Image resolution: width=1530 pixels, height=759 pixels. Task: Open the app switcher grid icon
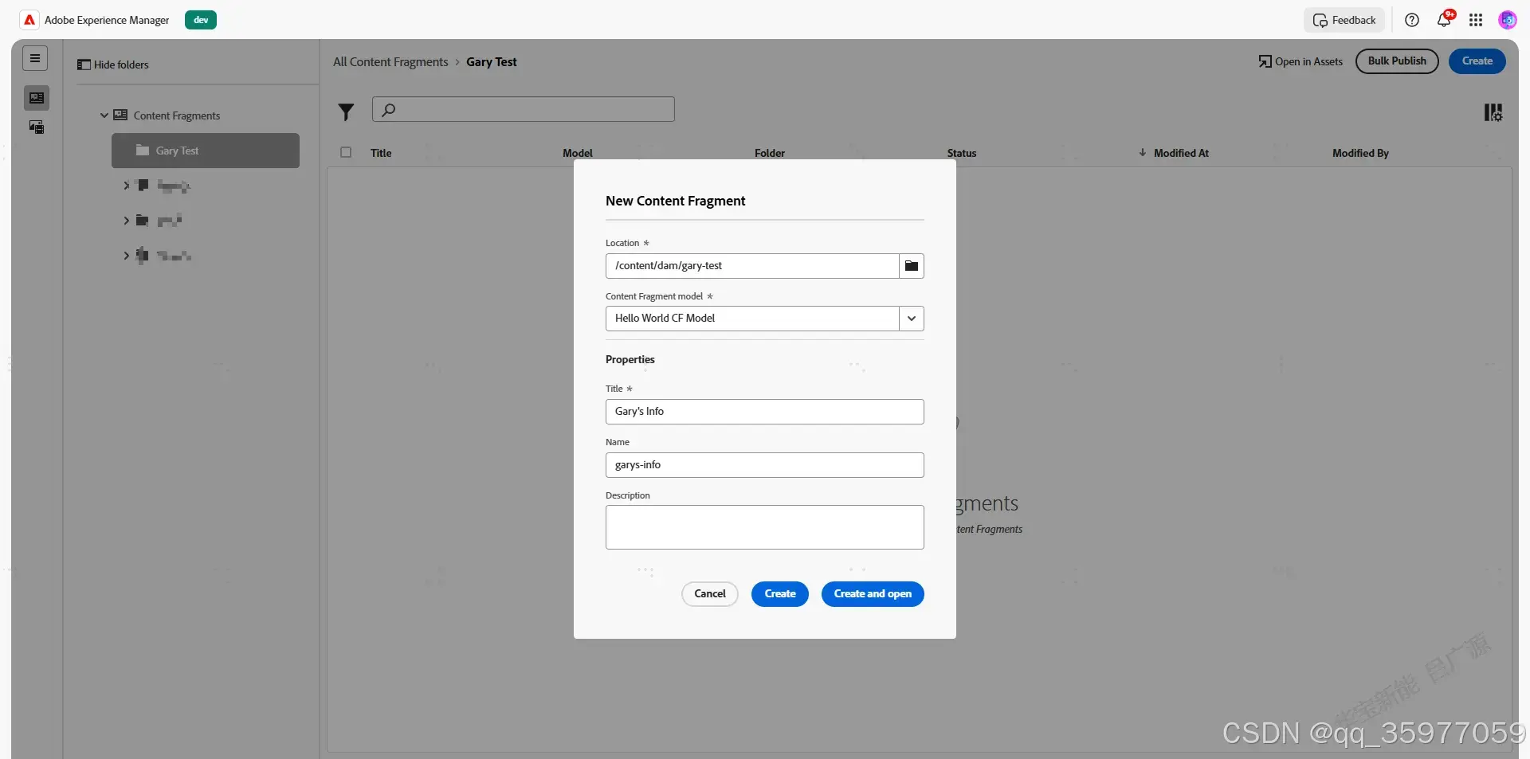[1476, 20]
